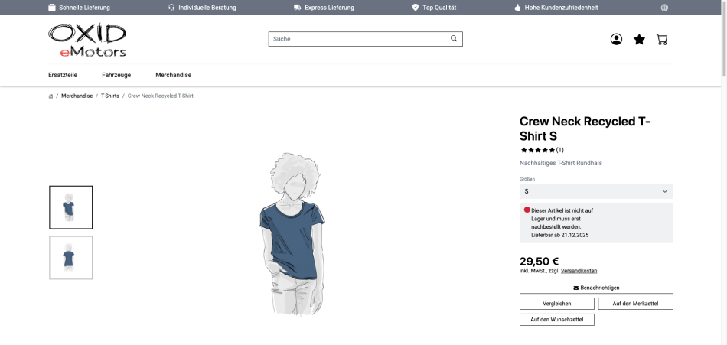Viewport: 727px width, 345px height.
Task: Open the shopping cart icon
Action: (x=662, y=39)
